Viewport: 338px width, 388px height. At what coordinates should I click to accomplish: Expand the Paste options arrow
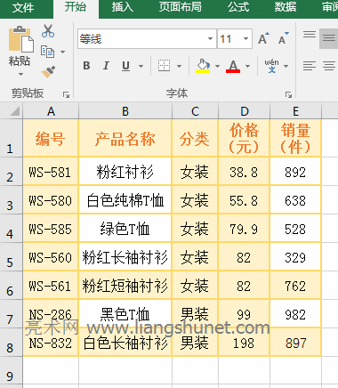click(x=20, y=74)
